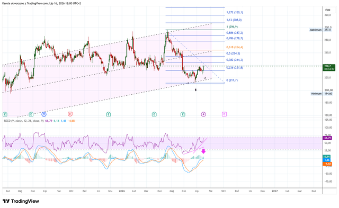
Task: Click the 2026 label on the time axis
Action: (x=122, y=191)
